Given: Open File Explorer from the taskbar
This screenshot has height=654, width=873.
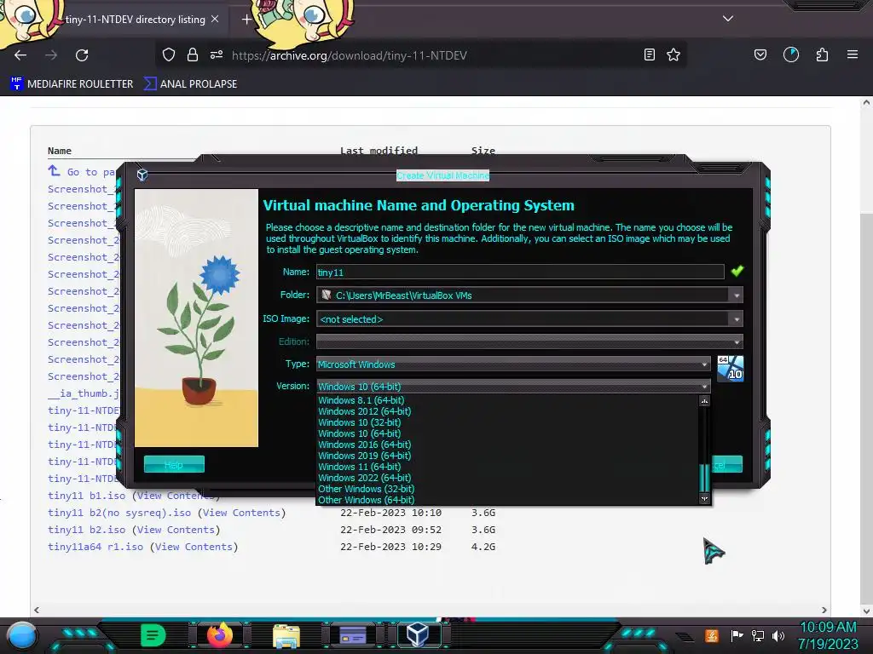Looking at the screenshot, I should pyautogui.click(x=286, y=635).
